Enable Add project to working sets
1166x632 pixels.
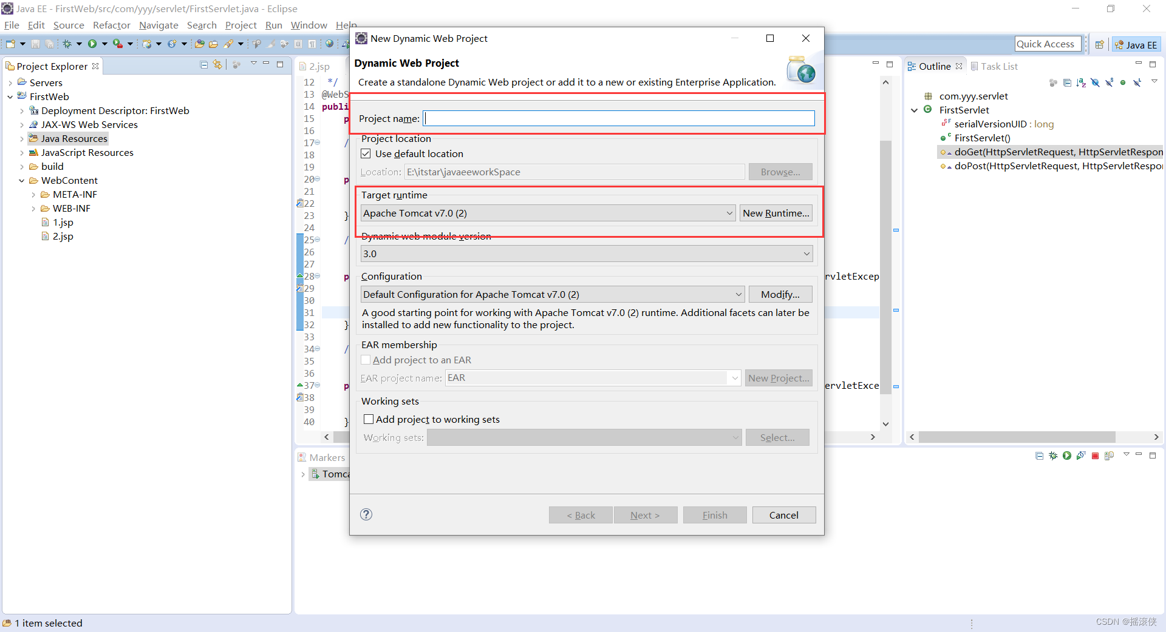(368, 419)
